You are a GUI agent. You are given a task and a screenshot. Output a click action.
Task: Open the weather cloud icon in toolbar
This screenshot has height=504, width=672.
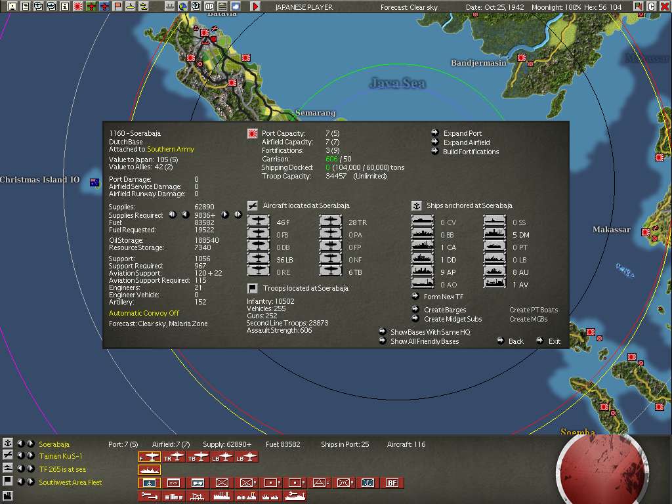[236, 7]
